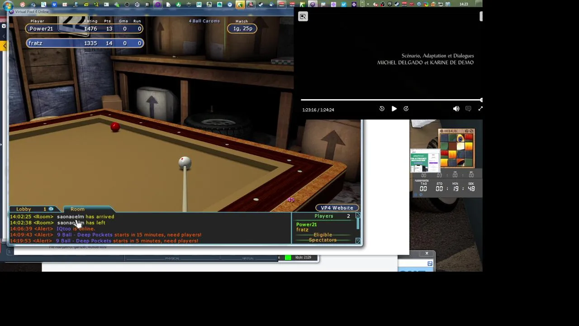
Task: Click the .Power21 score row
Action: click(x=85, y=29)
